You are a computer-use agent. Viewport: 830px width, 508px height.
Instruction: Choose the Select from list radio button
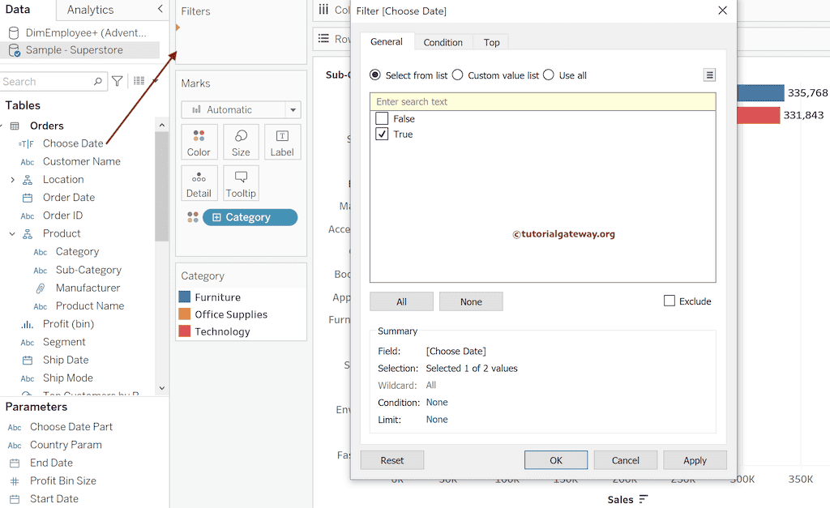(374, 75)
